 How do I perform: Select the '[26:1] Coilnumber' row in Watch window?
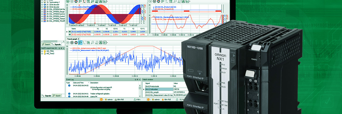164,89
